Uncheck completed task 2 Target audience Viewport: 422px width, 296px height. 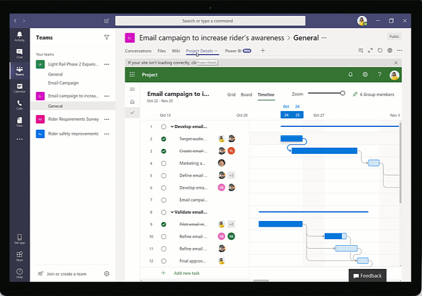pos(164,139)
